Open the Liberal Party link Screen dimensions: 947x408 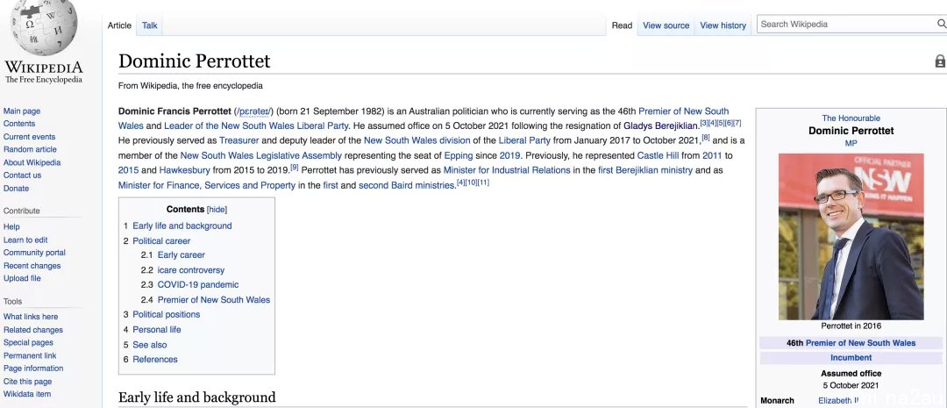[x=524, y=140]
